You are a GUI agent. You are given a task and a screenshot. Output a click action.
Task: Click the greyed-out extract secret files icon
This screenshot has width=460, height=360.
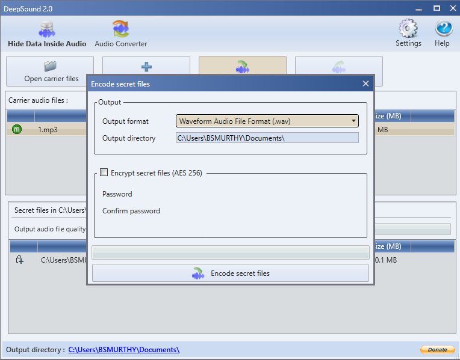coord(339,67)
